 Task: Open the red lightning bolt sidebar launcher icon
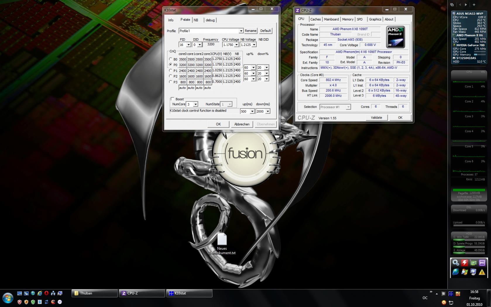pyautogui.click(x=464, y=263)
